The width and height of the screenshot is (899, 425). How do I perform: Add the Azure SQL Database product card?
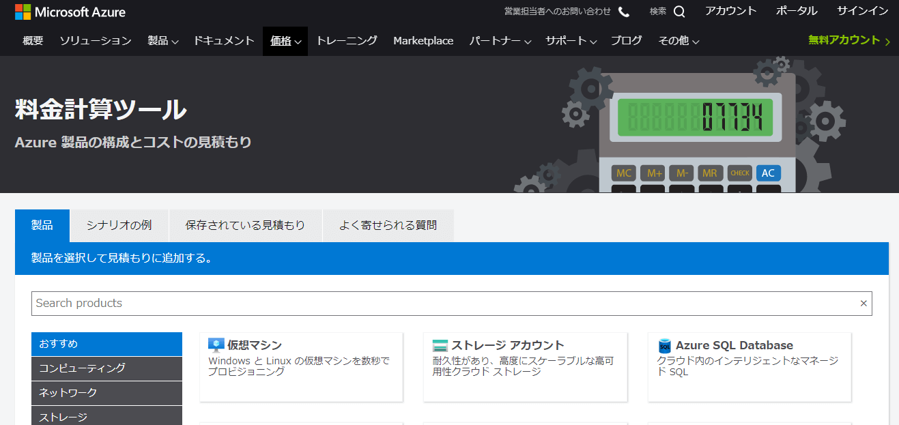pos(750,367)
